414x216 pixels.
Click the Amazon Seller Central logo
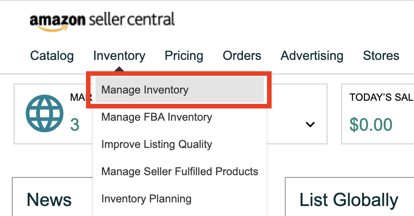coord(102,21)
